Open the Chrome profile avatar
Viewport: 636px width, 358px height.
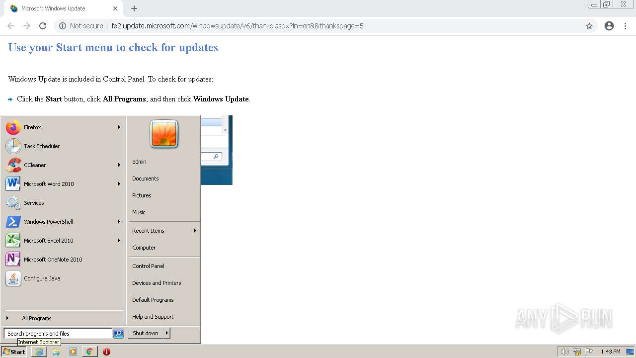click(609, 26)
